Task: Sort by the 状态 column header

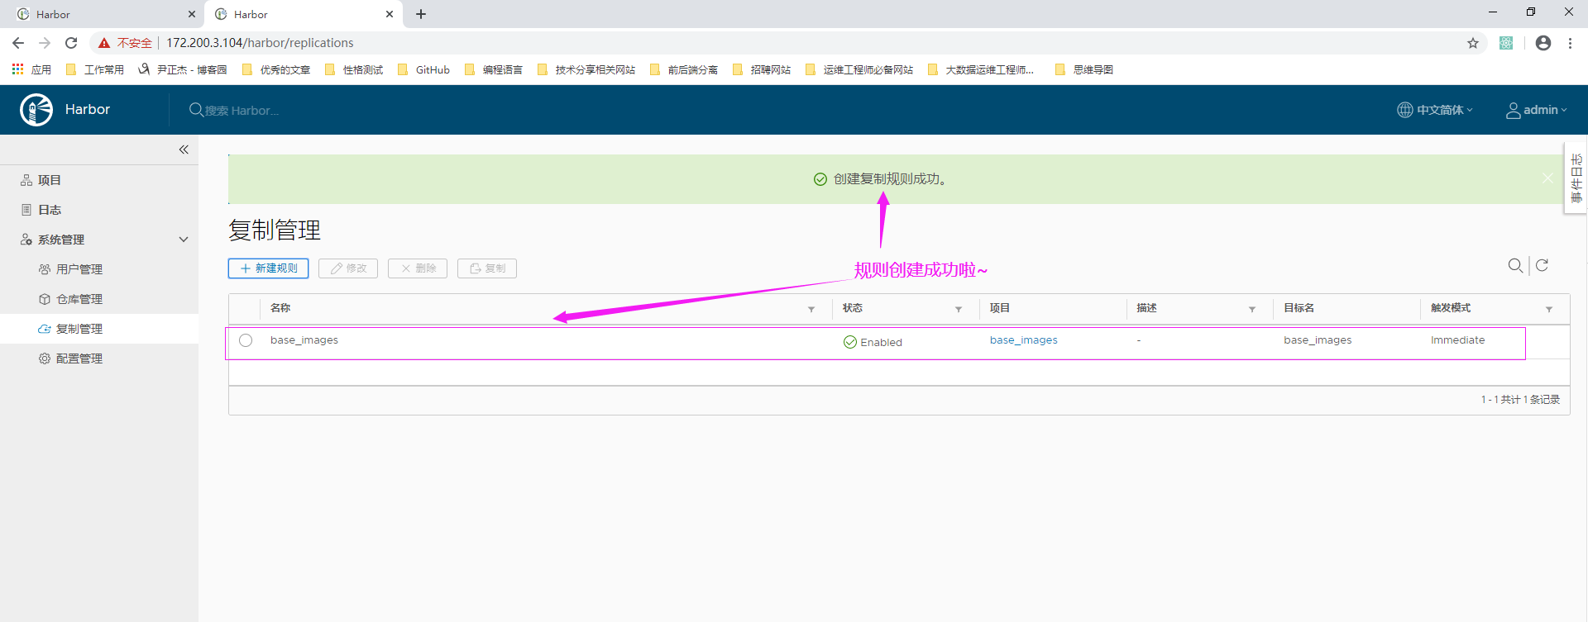Action: click(x=853, y=308)
